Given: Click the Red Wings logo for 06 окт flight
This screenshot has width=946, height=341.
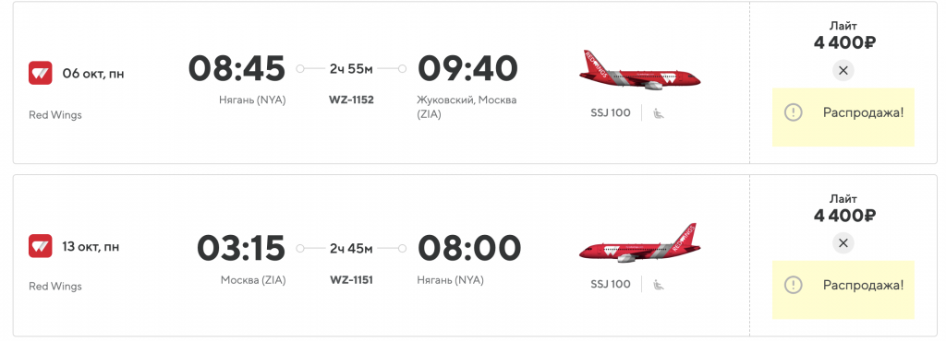Looking at the screenshot, I should tap(41, 74).
